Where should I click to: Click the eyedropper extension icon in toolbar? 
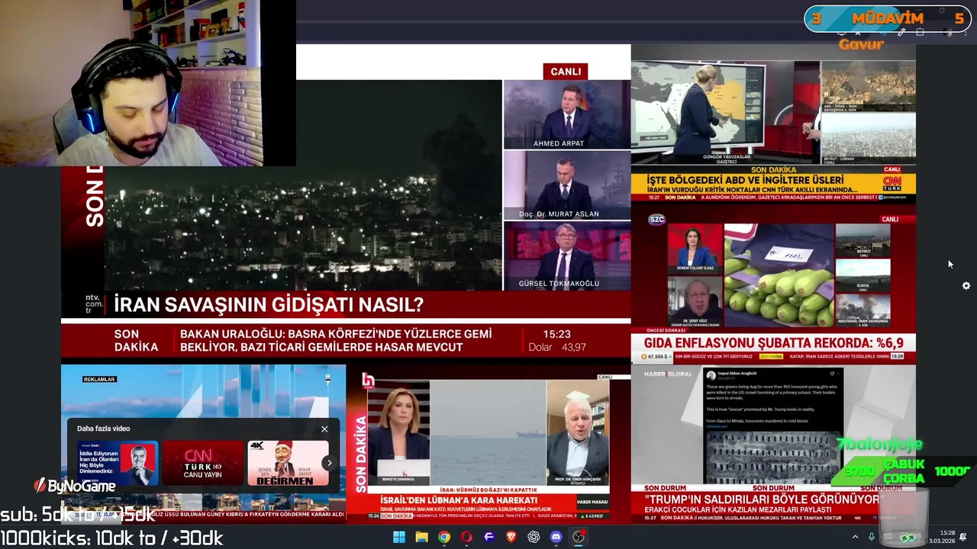[x=901, y=33]
